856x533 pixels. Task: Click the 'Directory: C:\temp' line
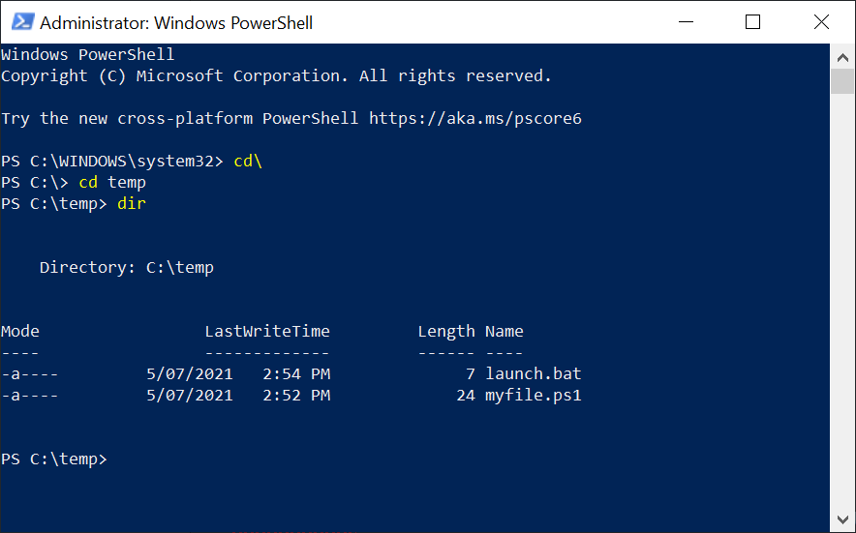127,267
